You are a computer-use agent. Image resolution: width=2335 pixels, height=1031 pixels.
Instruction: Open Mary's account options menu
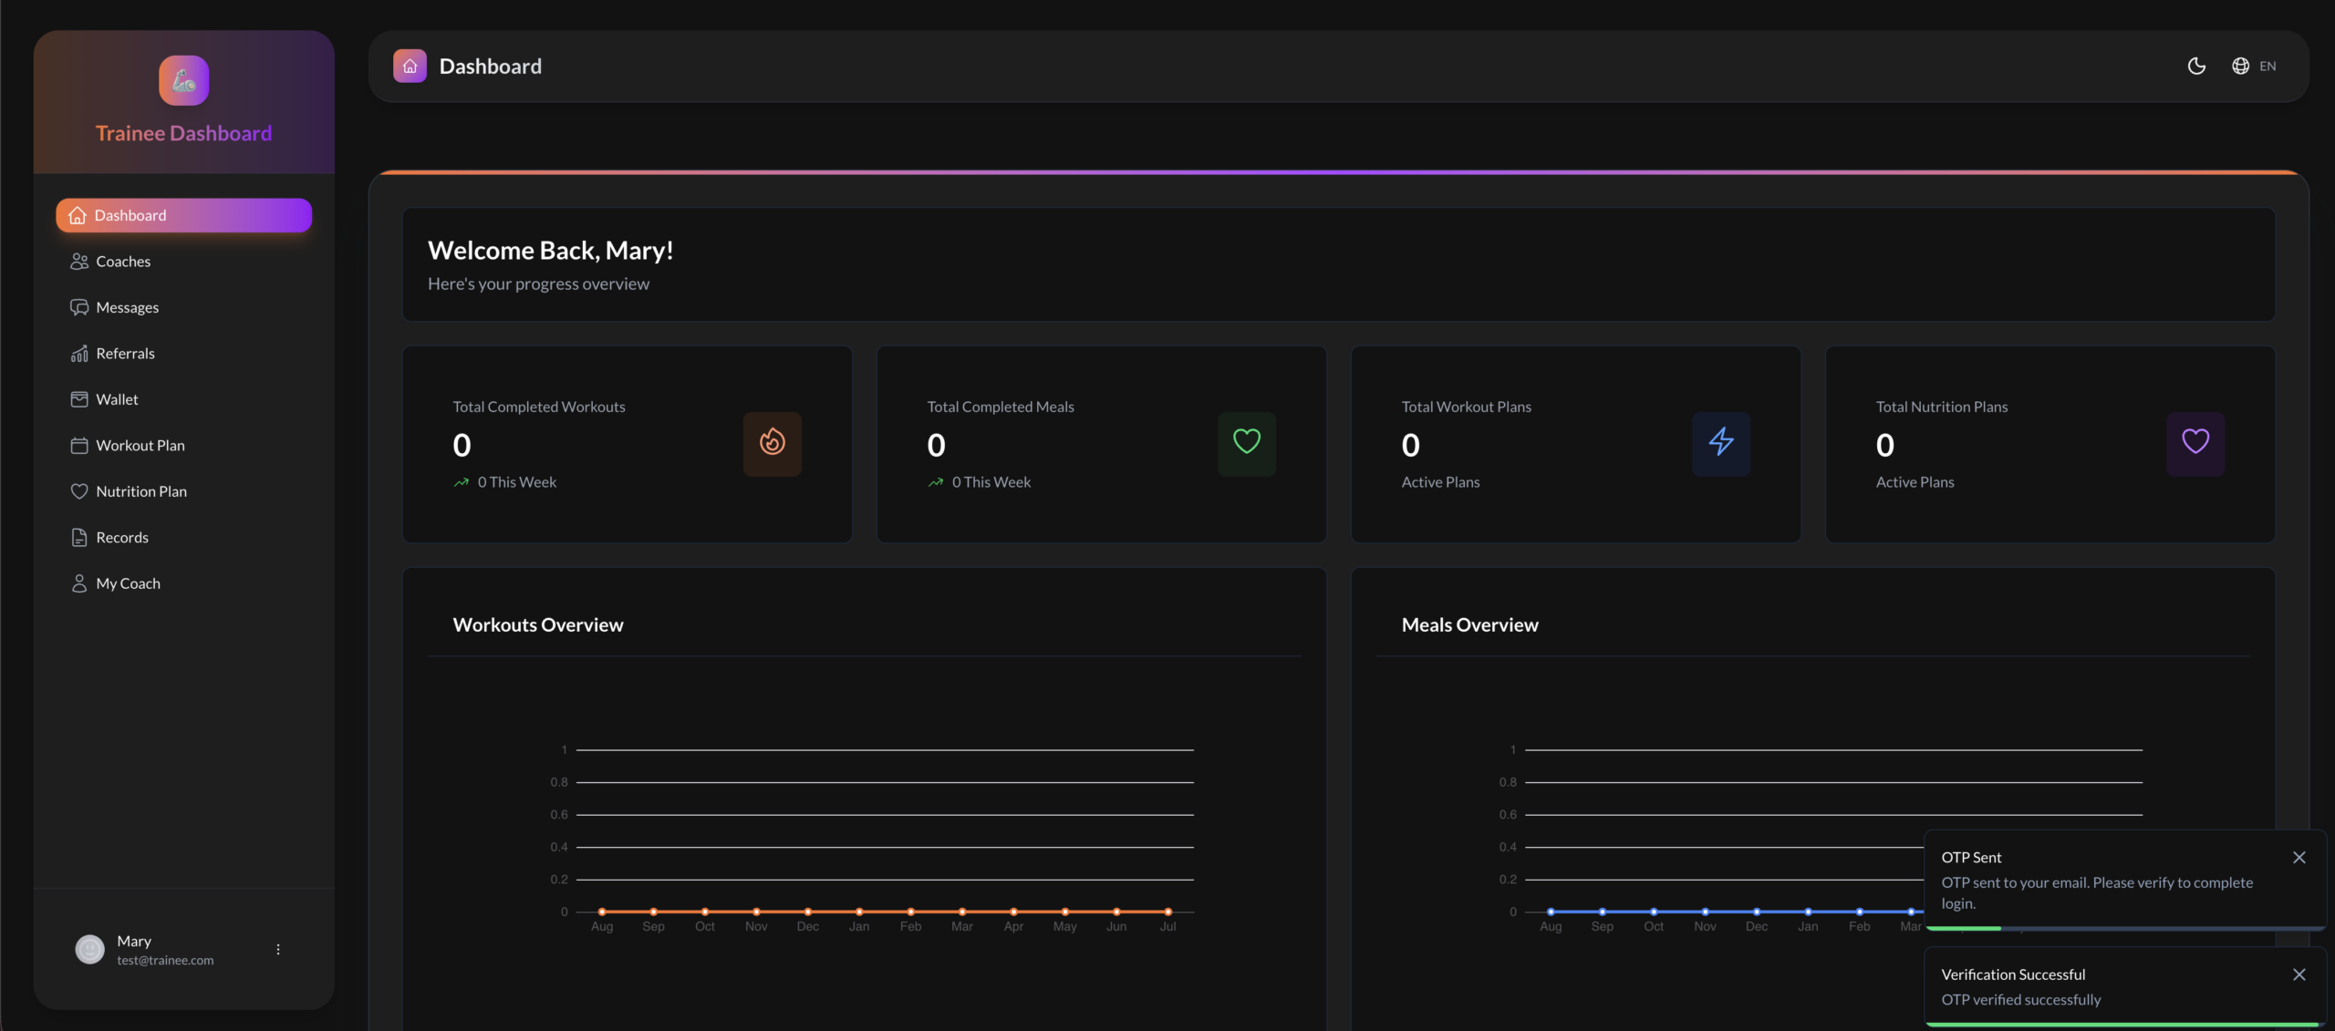tap(278, 950)
